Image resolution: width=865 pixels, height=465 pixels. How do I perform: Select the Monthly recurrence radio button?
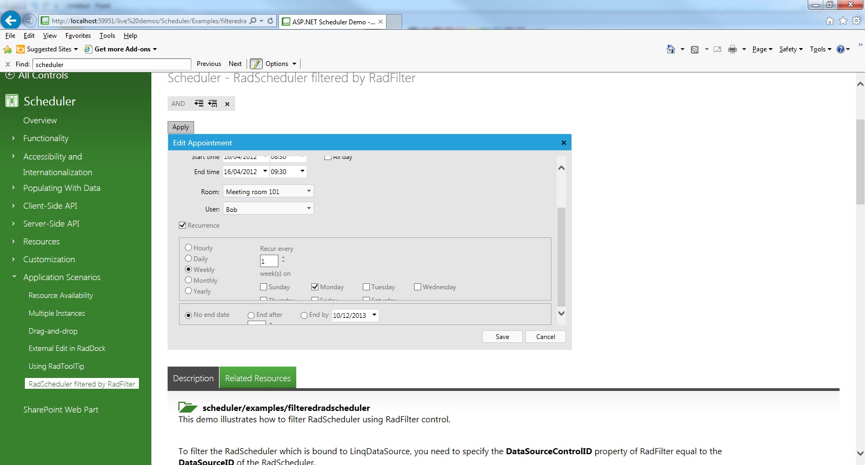coord(189,280)
